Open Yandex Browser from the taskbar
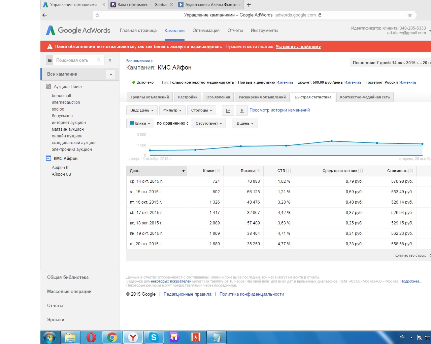The width and height of the screenshot is (431, 344). [x=133, y=337]
